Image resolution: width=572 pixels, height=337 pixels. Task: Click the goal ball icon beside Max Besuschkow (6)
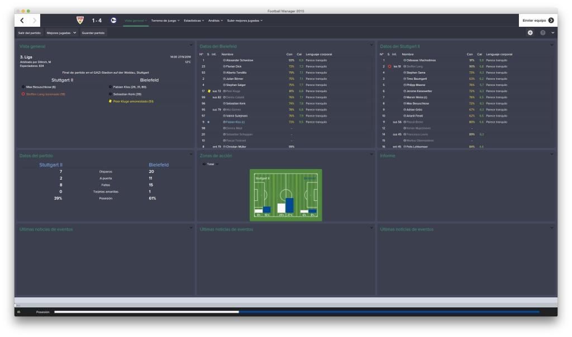(x=23, y=87)
